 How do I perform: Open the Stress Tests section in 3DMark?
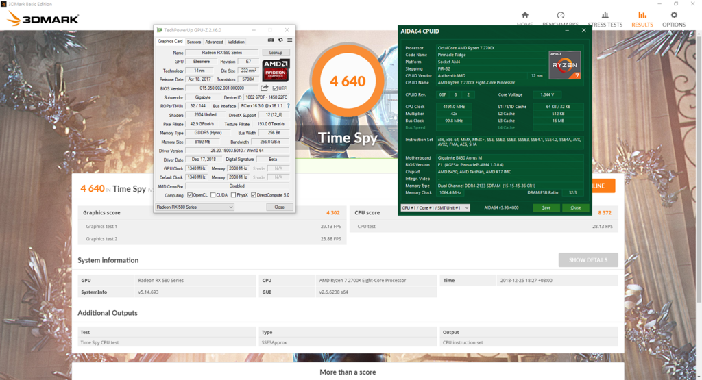click(x=605, y=19)
